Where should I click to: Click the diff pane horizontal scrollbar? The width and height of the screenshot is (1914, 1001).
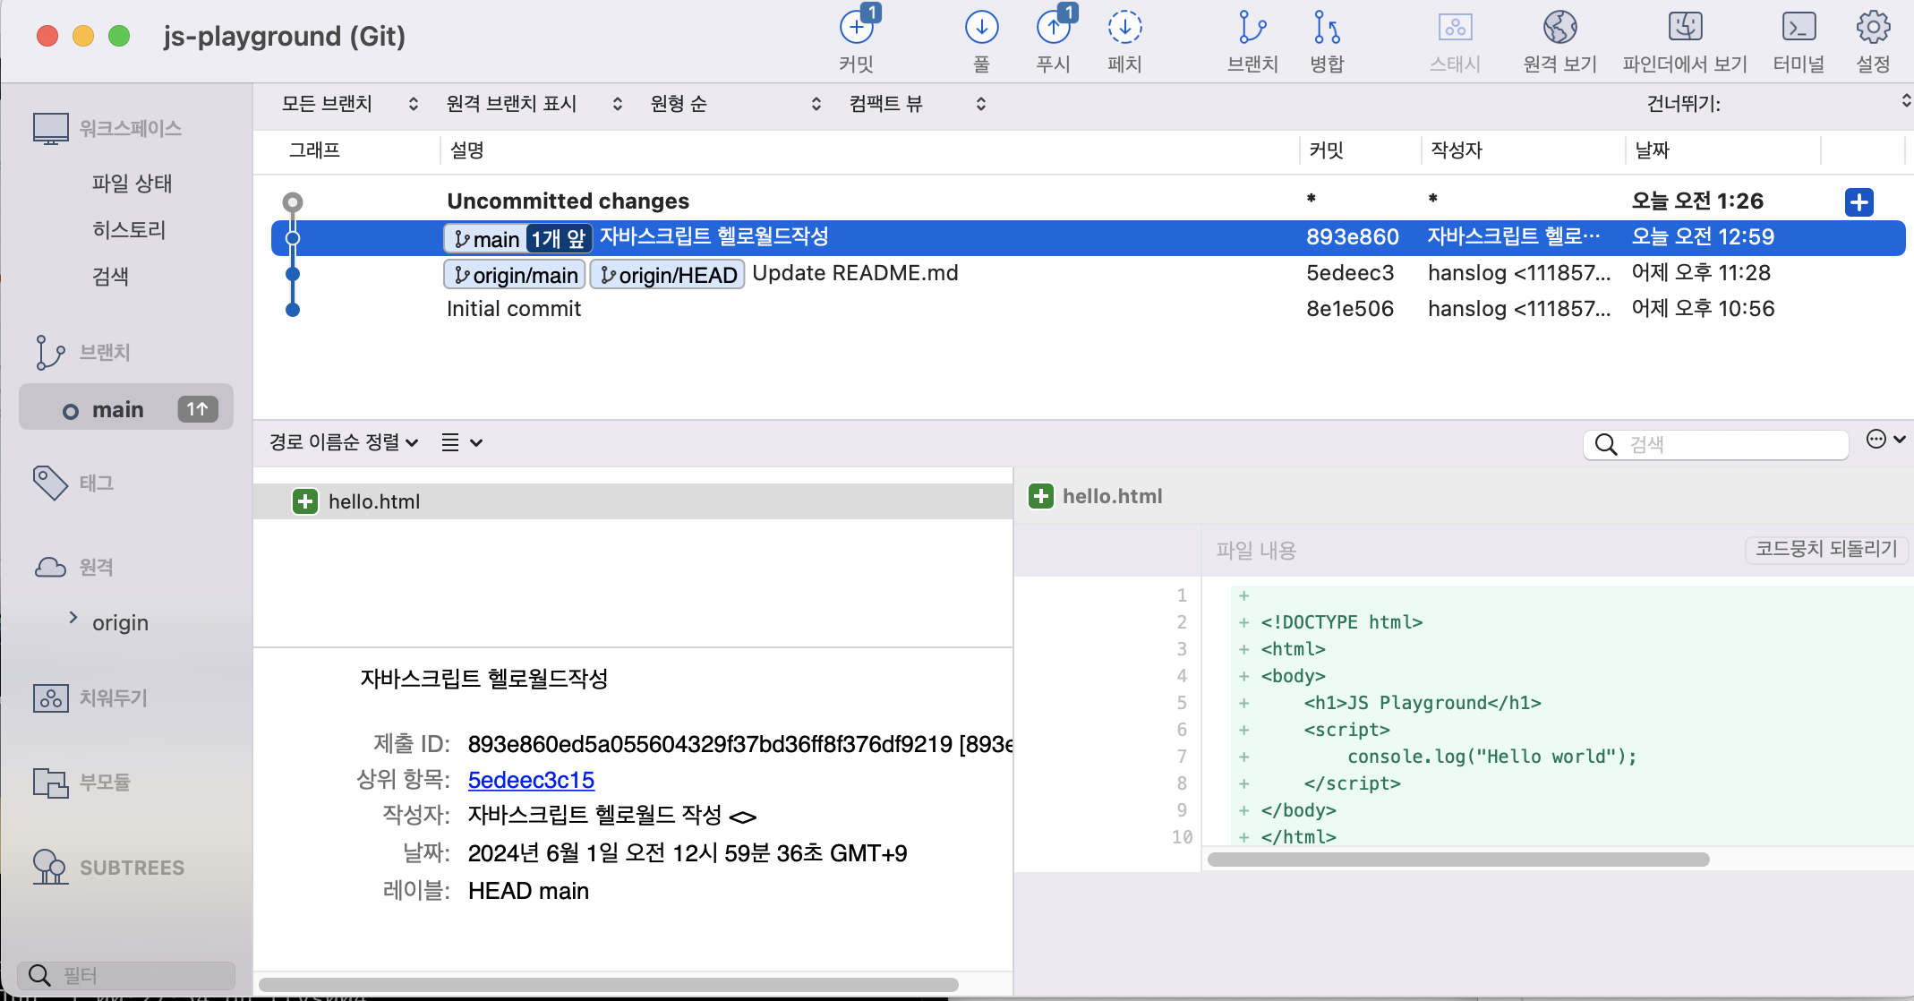(1458, 860)
